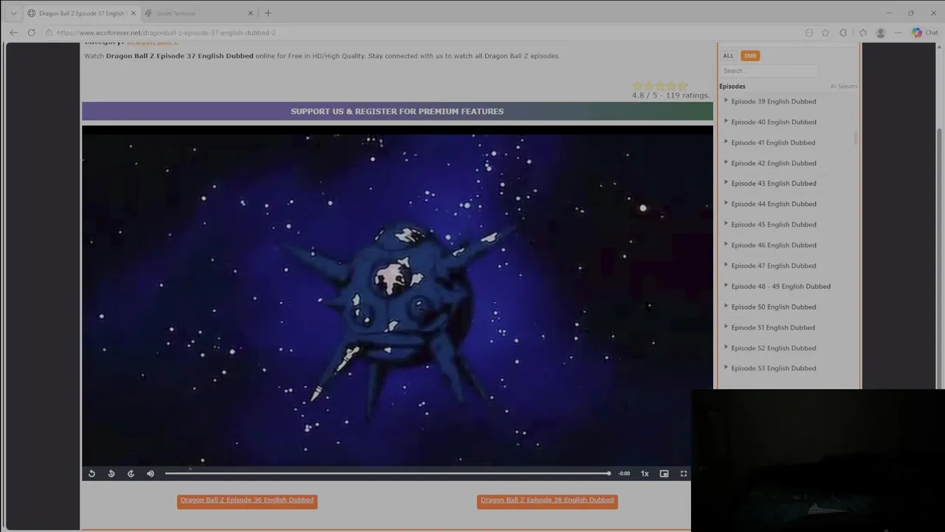Close the Dragon Ball Z Episode 37 tab

(134, 13)
